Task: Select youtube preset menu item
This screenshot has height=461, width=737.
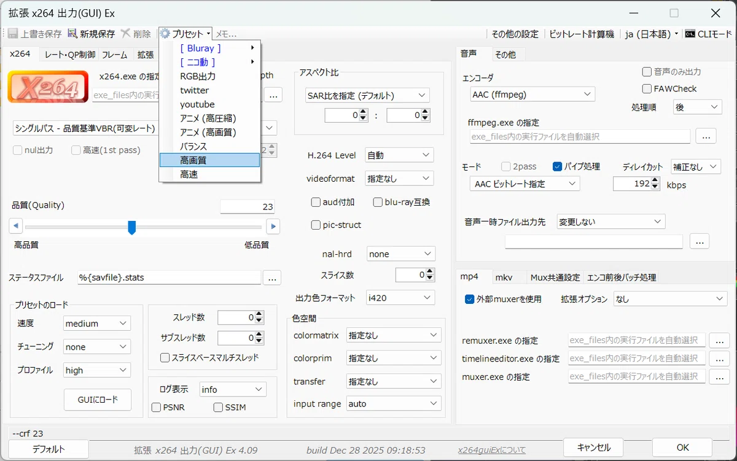Action: (209, 104)
